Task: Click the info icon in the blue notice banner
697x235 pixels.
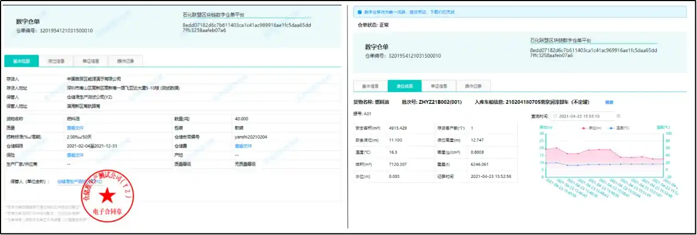Action: [359, 11]
